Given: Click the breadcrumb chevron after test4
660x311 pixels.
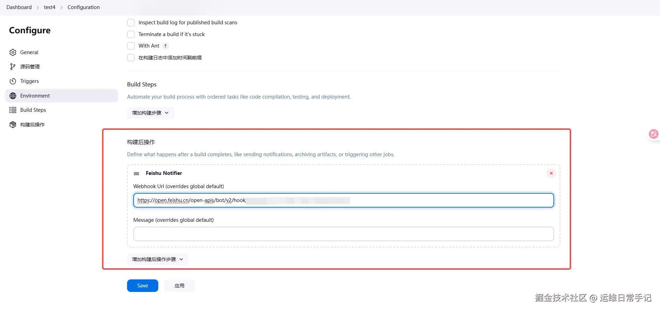Looking at the screenshot, I should (x=61, y=7).
